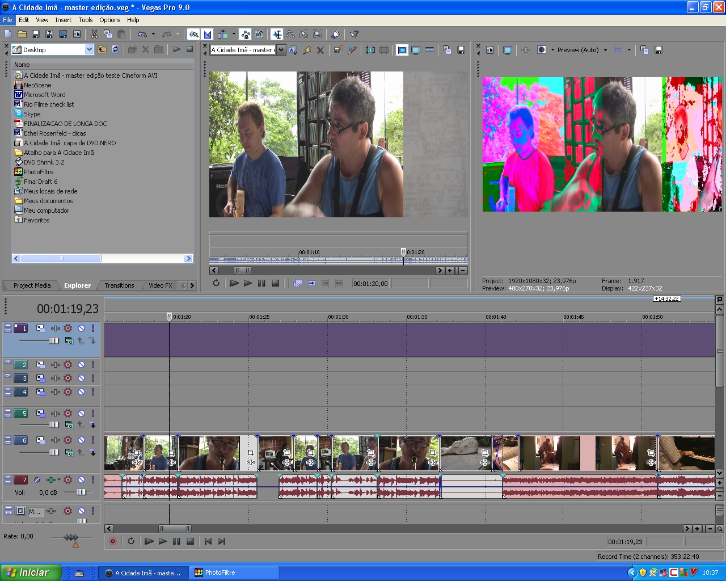Switch to the Transitions tab

pyautogui.click(x=119, y=285)
